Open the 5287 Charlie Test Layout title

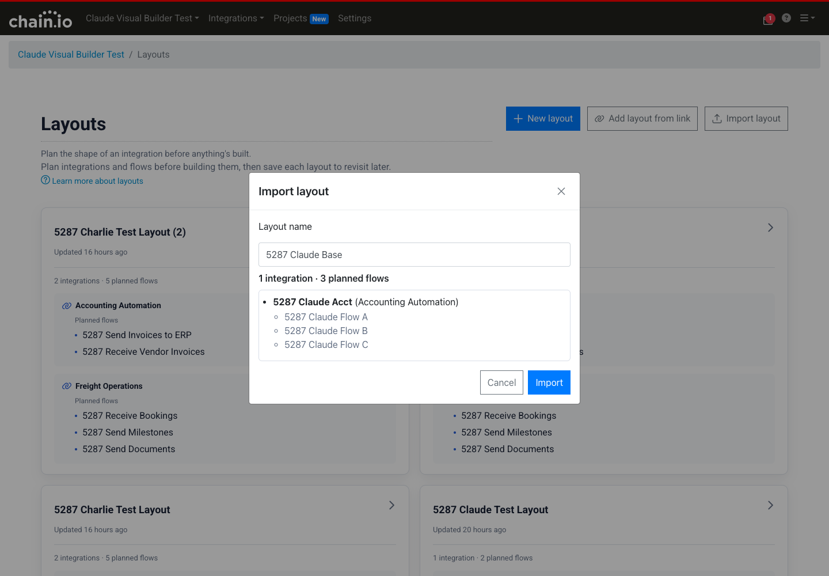point(112,510)
